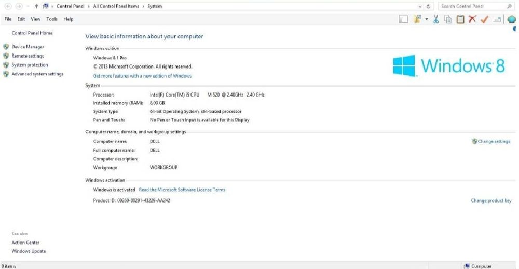Open Windows Update link
The width and height of the screenshot is (519, 269).
(29, 251)
